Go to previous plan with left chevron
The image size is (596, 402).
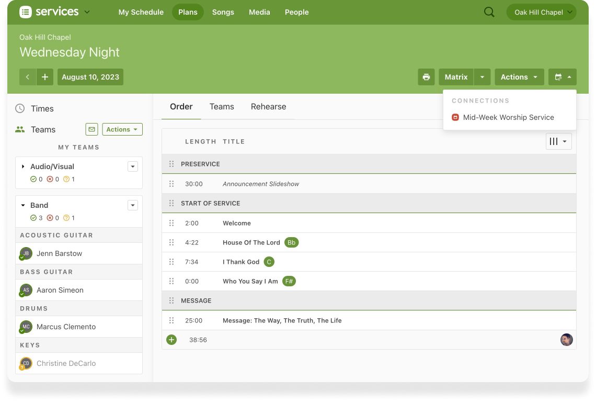click(28, 77)
